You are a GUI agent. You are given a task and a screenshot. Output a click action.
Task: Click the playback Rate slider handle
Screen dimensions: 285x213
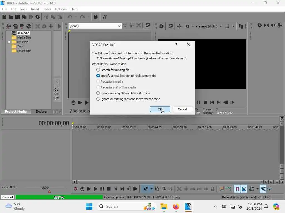point(45,188)
